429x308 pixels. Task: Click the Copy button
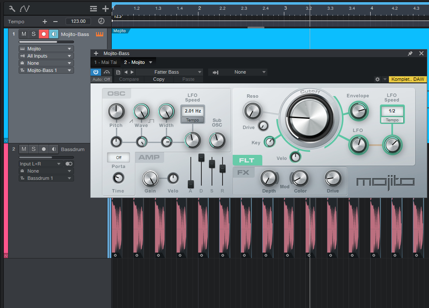(159, 79)
